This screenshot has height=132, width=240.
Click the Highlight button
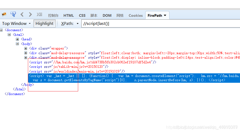(x=44, y=24)
